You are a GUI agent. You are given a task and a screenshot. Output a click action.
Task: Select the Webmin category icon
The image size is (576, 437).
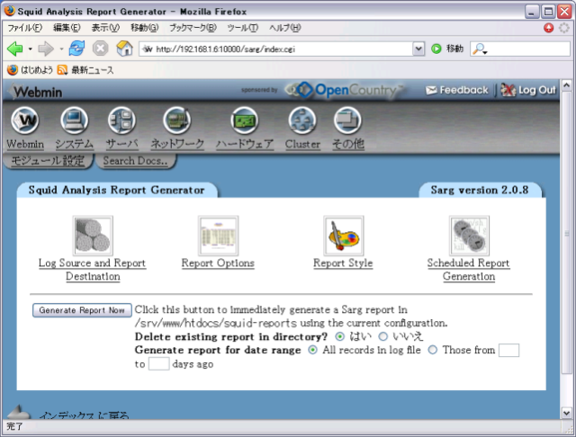(x=25, y=120)
